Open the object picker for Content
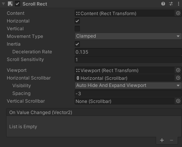Screen dimensions: 182x147 pyautogui.click(x=178, y=13)
